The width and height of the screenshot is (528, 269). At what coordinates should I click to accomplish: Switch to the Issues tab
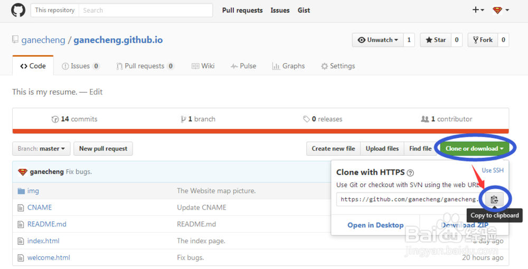click(x=80, y=66)
